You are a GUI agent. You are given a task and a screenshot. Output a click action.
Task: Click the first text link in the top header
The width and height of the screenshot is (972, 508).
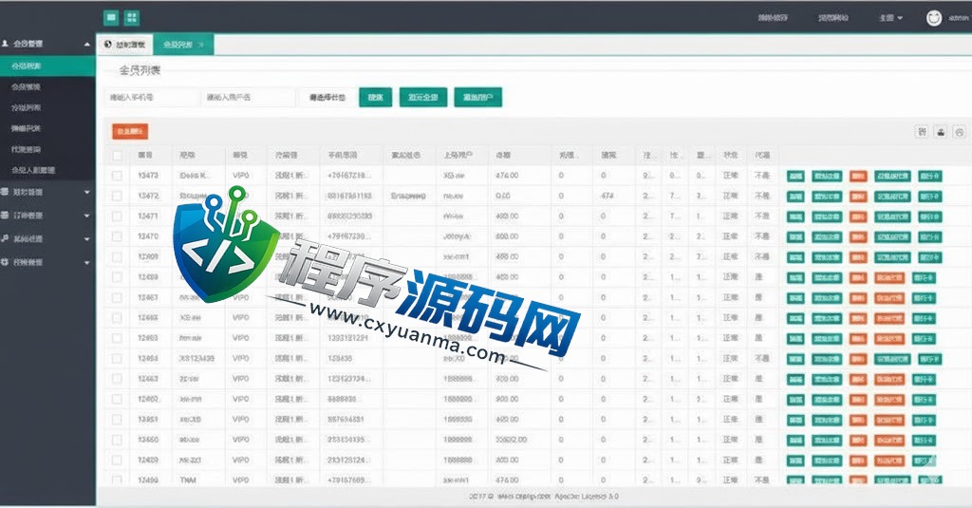tap(773, 18)
